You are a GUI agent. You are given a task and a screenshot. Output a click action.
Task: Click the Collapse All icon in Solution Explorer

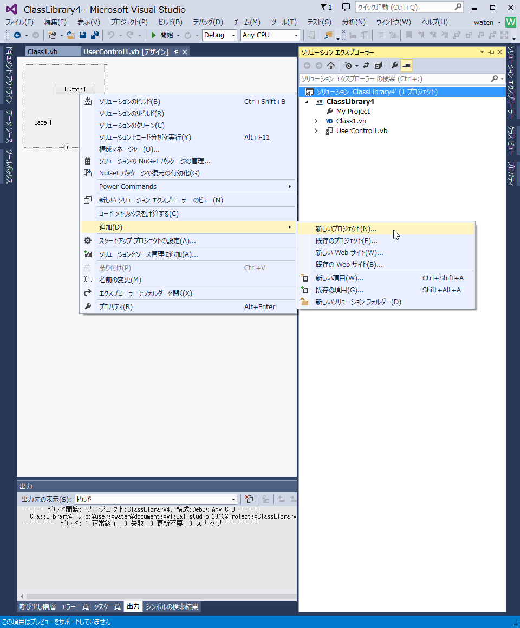click(378, 66)
